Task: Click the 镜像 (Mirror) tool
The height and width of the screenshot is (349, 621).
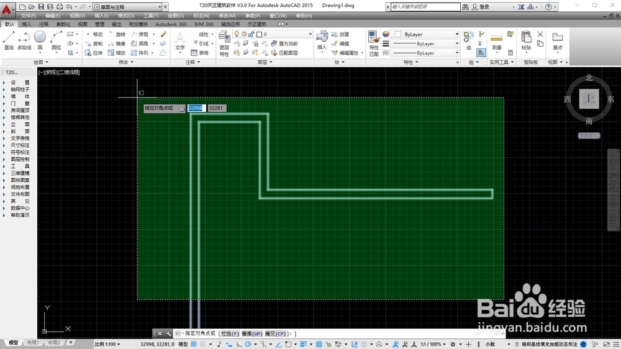Action: [117, 43]
